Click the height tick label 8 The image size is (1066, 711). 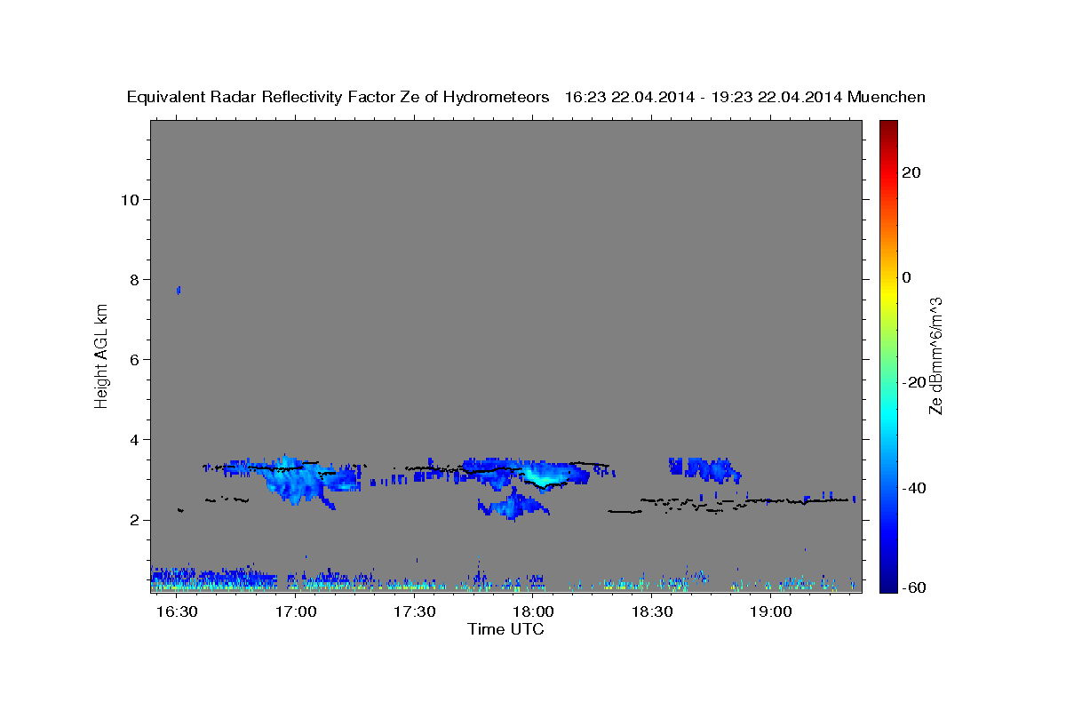click(135, 279)
